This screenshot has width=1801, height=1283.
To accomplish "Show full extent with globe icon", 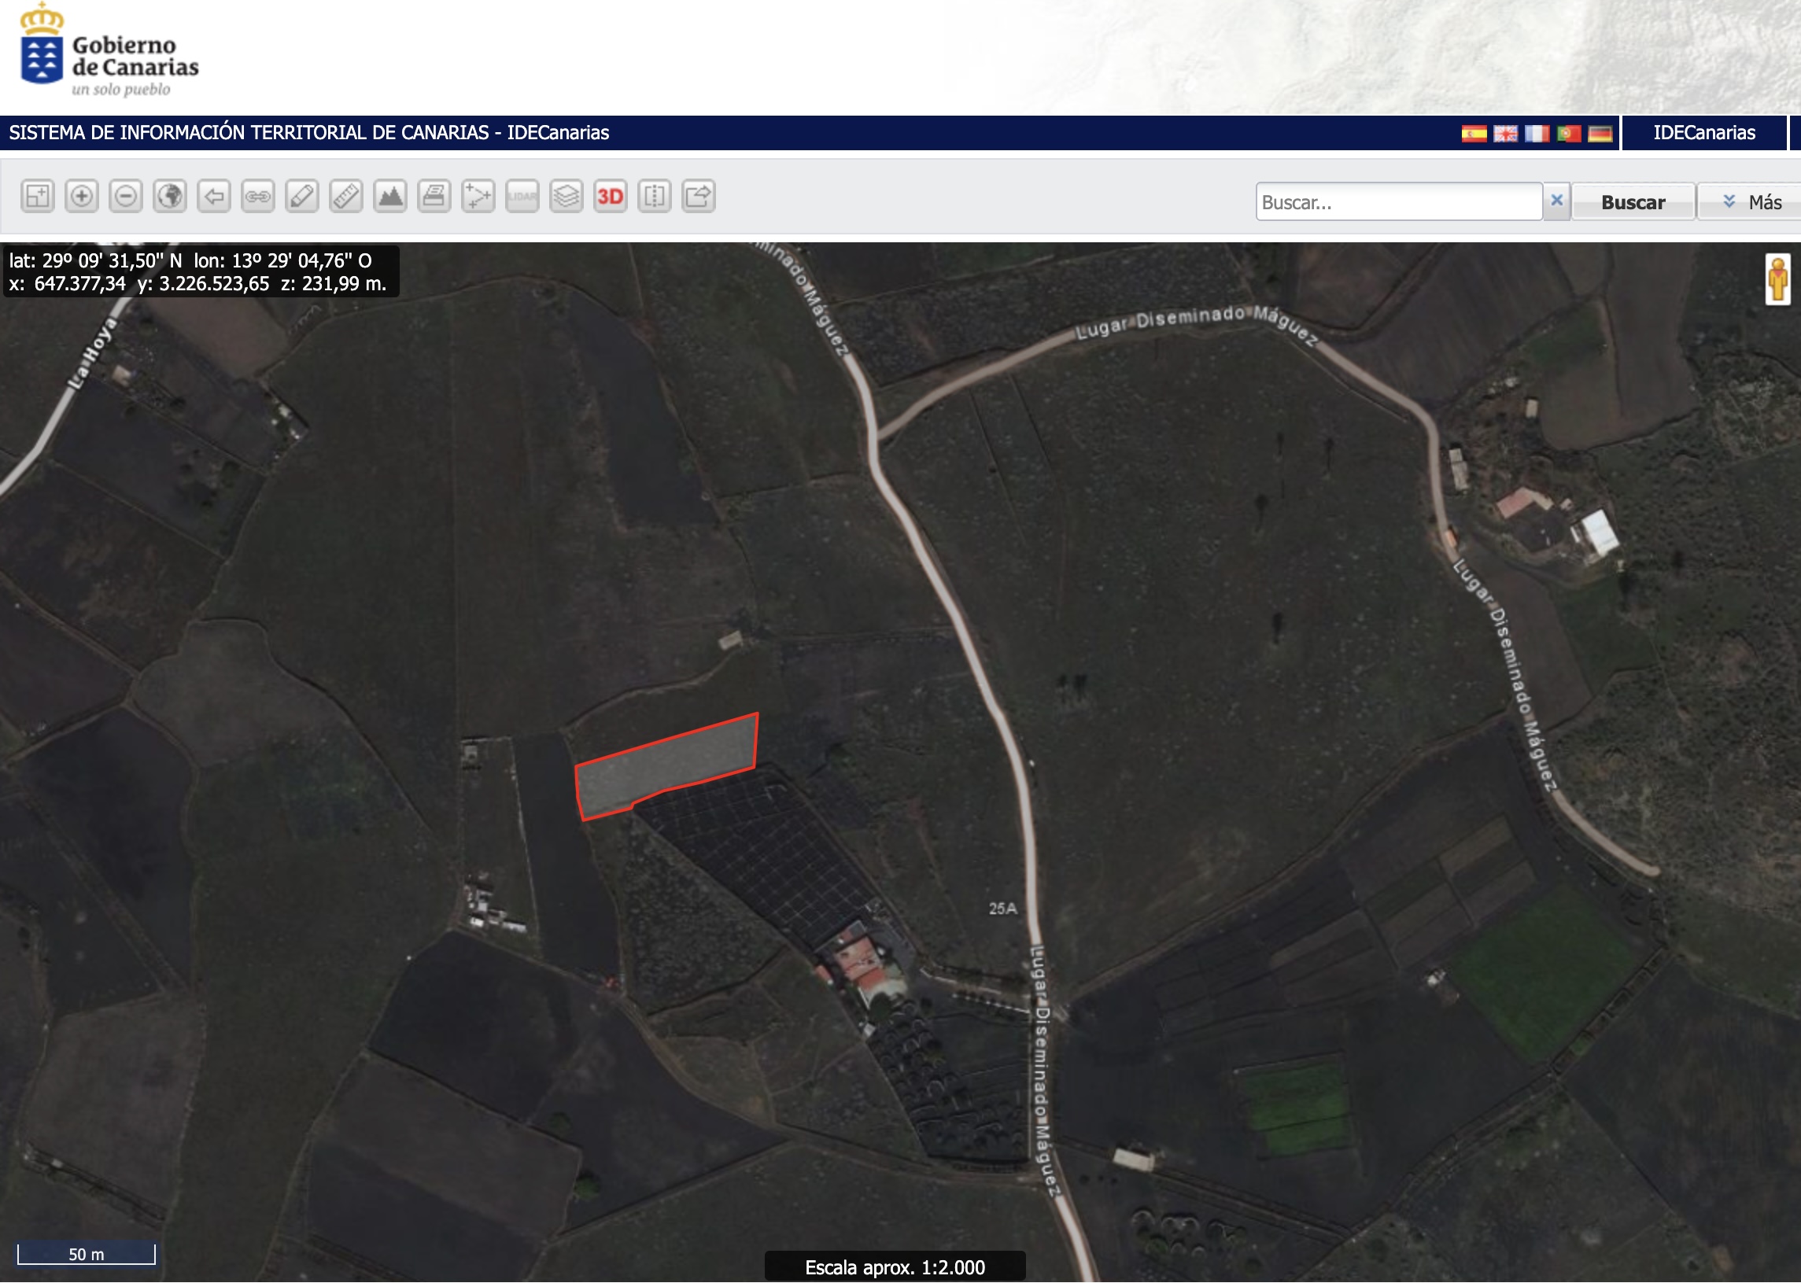I will click(x=170, y=196).
